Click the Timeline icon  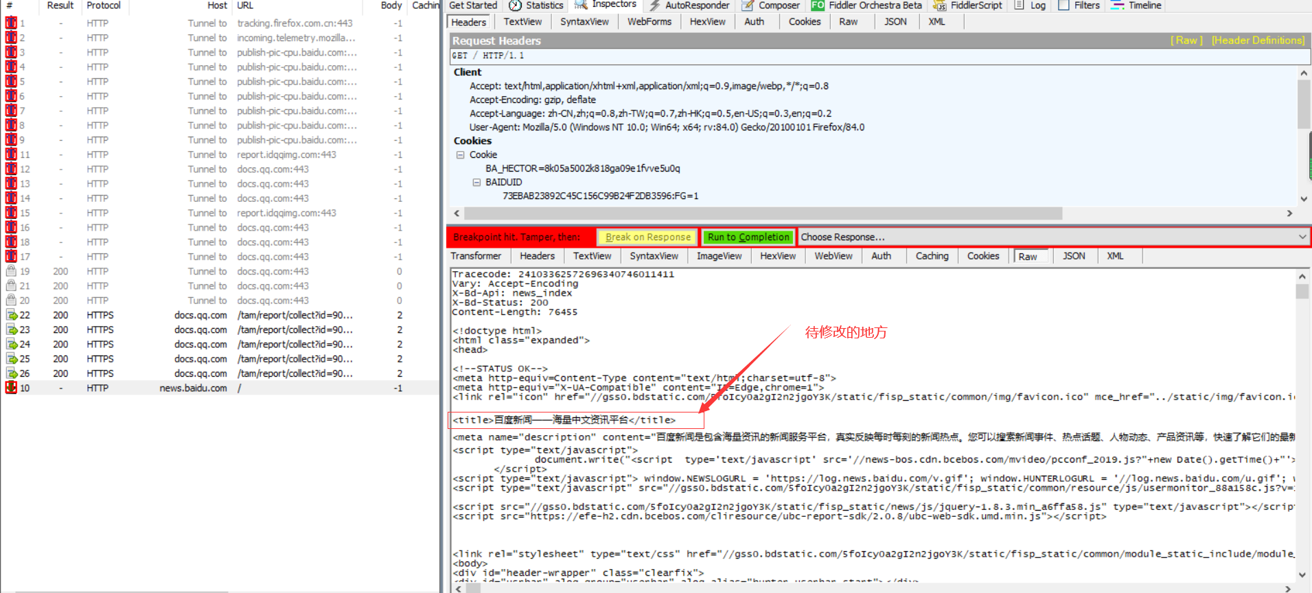(1118, 5)
